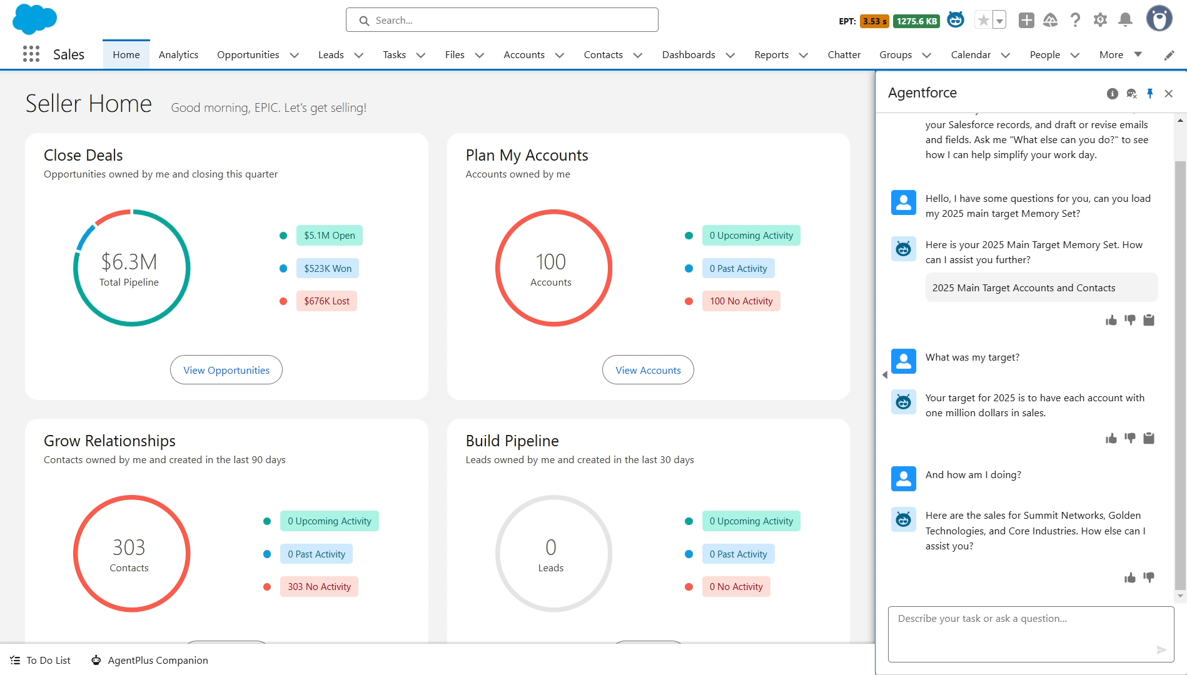Expand the Groups tab dropdown
Viewport: 1187px width, 675px height.
point(927,55)
